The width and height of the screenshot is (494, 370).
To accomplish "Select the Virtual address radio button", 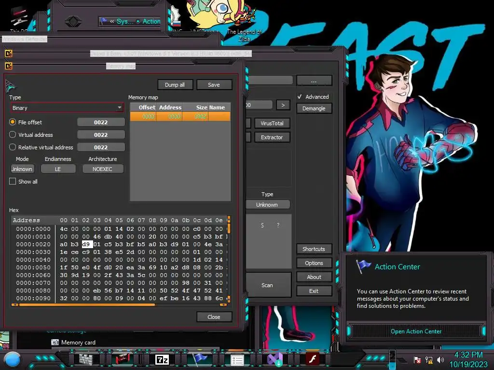I will point(12,135).
